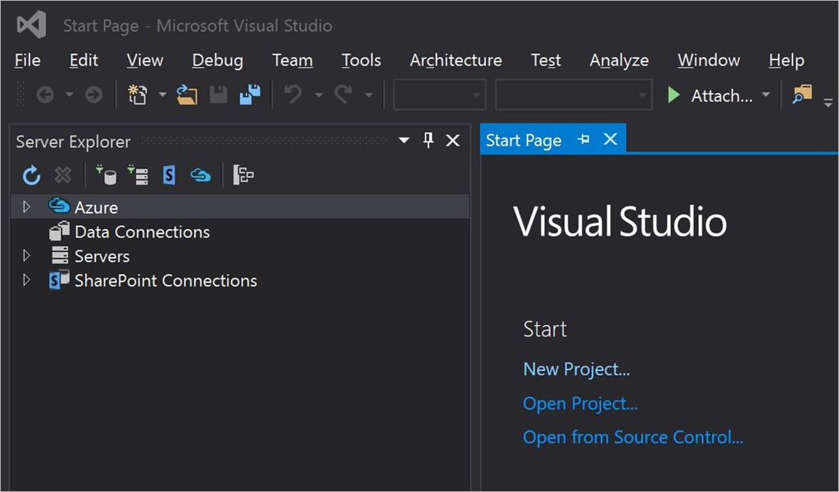Select Data Connections in the tree
This screenshot has height=492, width=839.
(142, 232)
